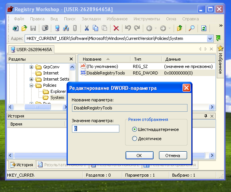Click the disconnect toolbar icon
The image size is (231, 192).
(75, 28)
